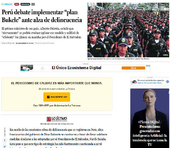Share article via Facebook icon
Image resolution: width=170 pixels, height=148 pixels.
5,140
